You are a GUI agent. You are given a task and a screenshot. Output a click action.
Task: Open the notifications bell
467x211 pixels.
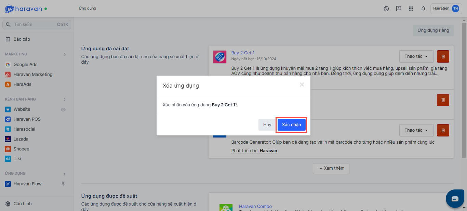point(423,9)
